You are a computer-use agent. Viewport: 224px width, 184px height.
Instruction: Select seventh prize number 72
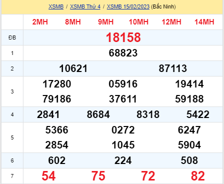[x=148, y=176]
